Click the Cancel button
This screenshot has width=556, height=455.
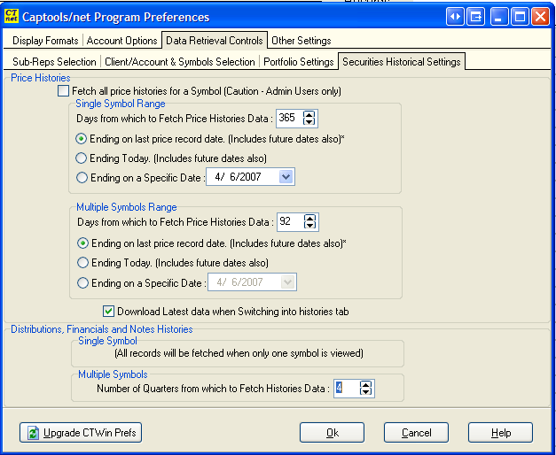pos(416,433)
